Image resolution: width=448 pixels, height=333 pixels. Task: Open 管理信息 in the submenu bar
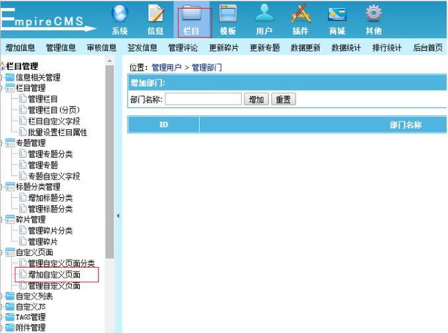tap(61, 47)
